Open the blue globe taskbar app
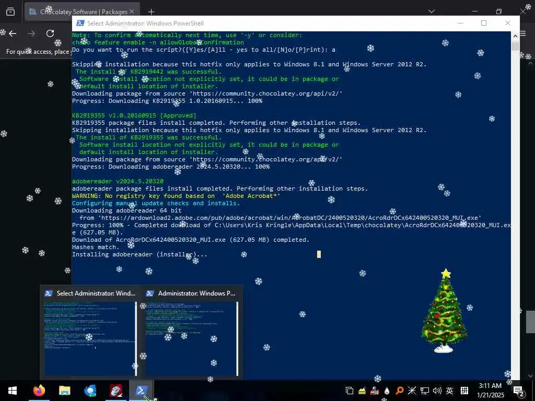This screenshot has height=401, width=535. click(90, 391)
